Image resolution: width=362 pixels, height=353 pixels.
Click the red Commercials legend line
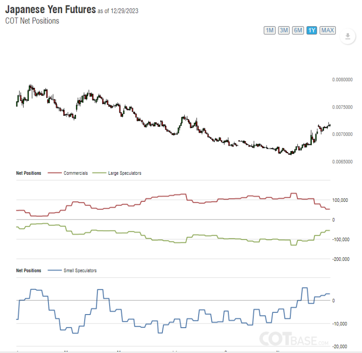pyautogui.click(x=54, y=173)
